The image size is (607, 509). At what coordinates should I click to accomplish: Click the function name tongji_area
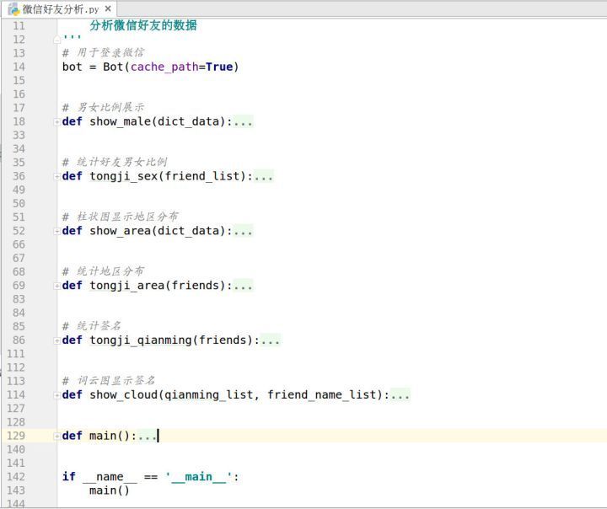click(x=127, y=286)
